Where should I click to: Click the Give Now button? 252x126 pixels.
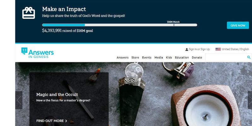pos(238,26)
